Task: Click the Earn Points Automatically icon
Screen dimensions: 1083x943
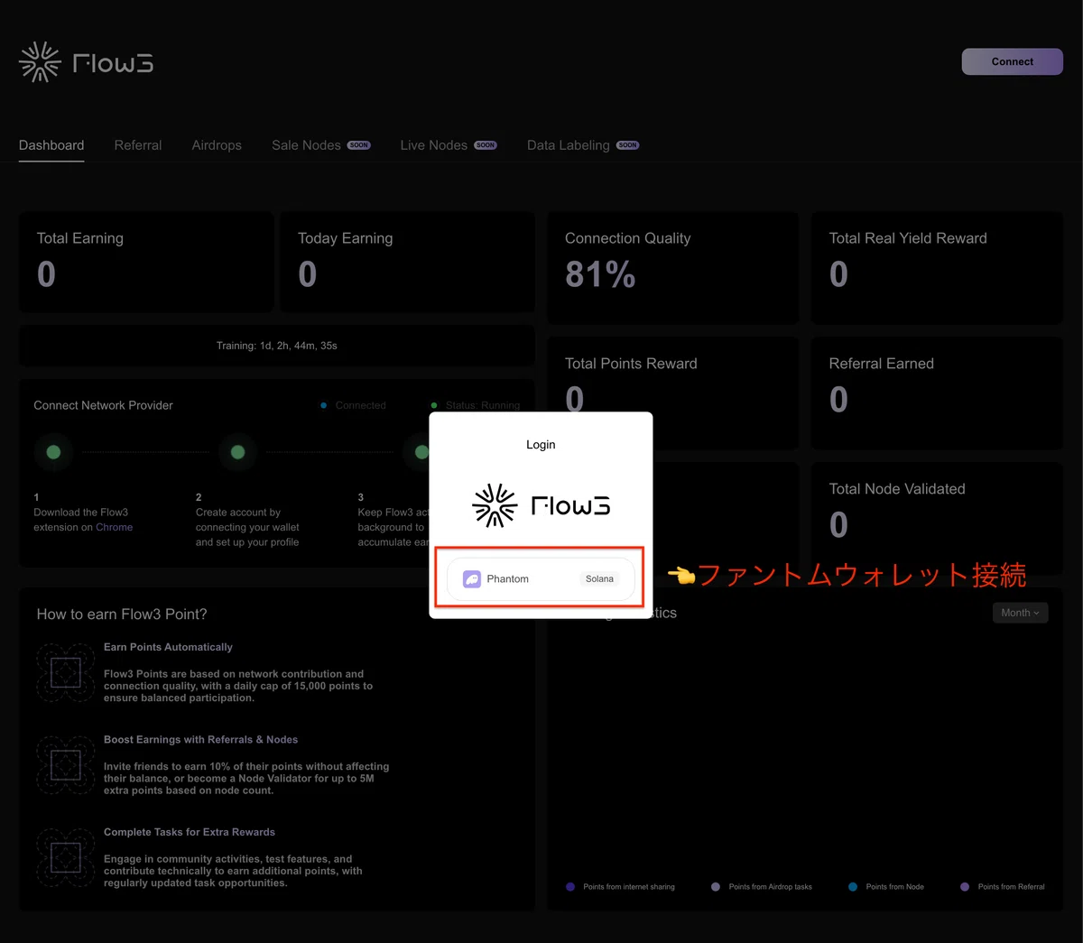Action: click(66, 672)
